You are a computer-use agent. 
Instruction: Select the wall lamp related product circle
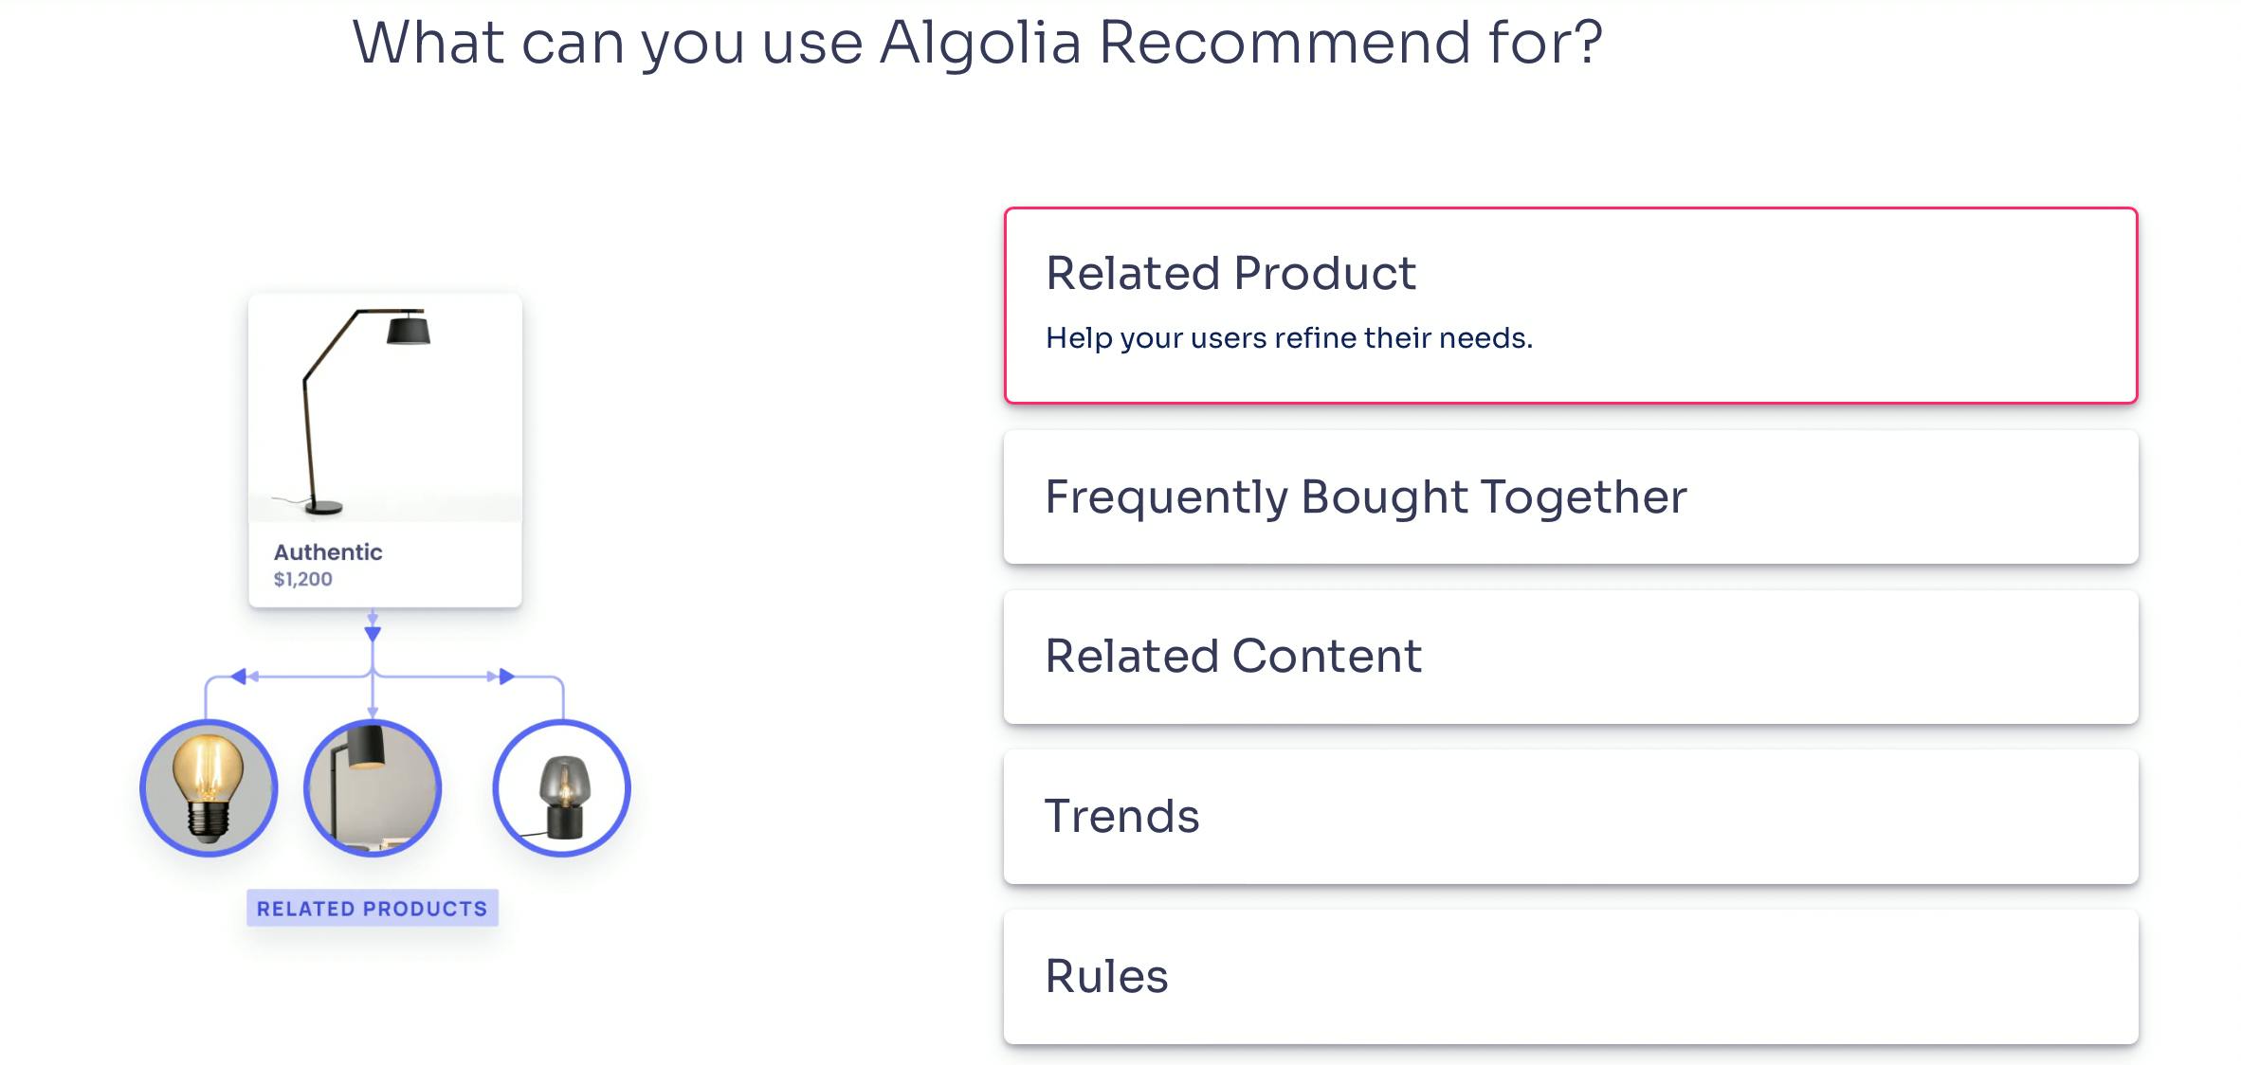tap(373, 788)
